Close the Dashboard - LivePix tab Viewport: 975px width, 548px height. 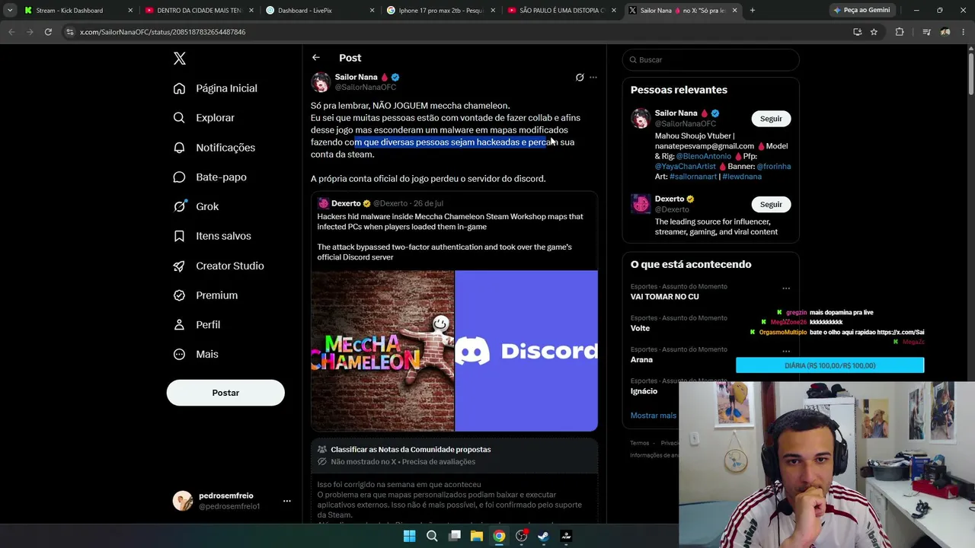coord(372,11)
